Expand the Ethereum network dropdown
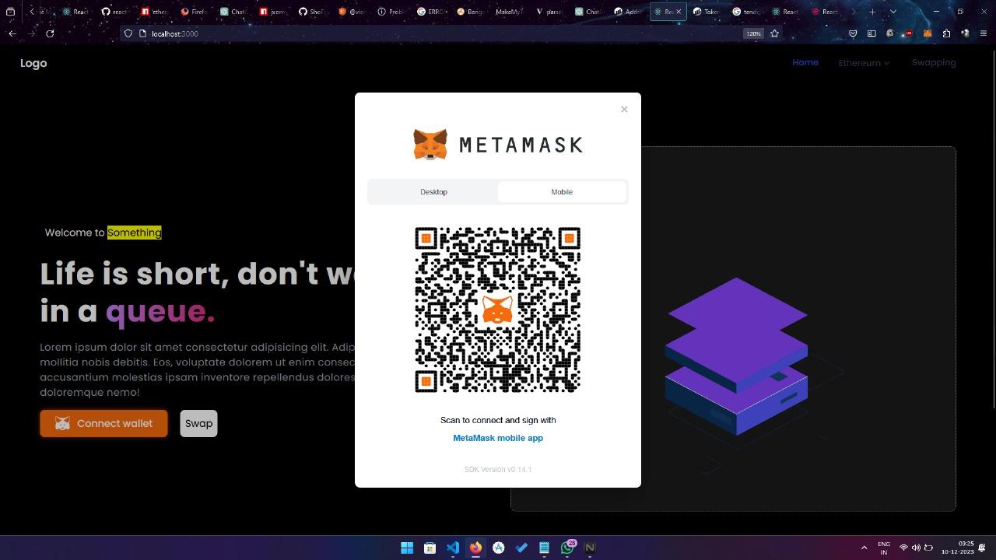 864,63
